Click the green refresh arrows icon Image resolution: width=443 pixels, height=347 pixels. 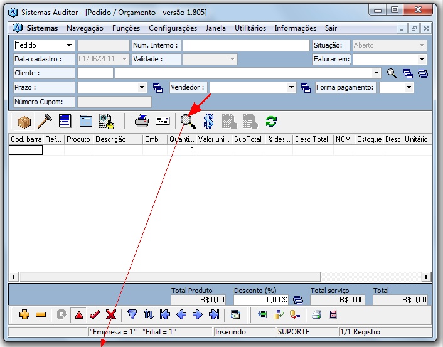[271, 122]
